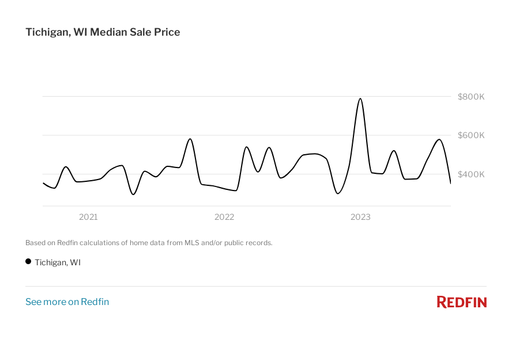Click the line's lowest dip just before 2023
512x343 pixels.
338,193
